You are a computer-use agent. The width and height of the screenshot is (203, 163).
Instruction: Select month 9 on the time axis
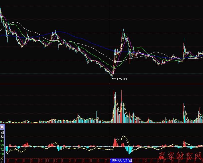(x=32, y=160)
